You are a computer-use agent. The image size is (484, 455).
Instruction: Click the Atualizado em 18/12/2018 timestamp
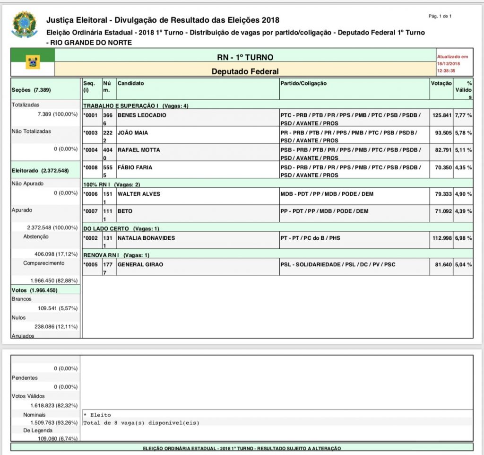452,64
